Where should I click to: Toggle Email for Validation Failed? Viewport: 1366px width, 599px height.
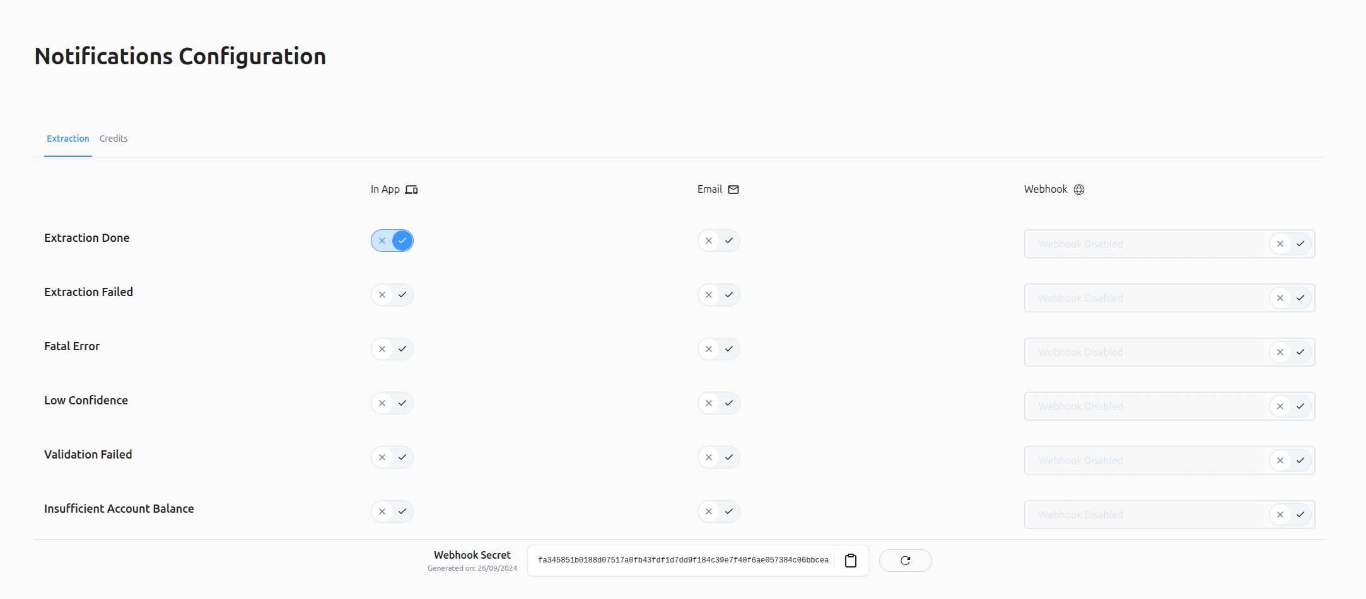(719, 457)
